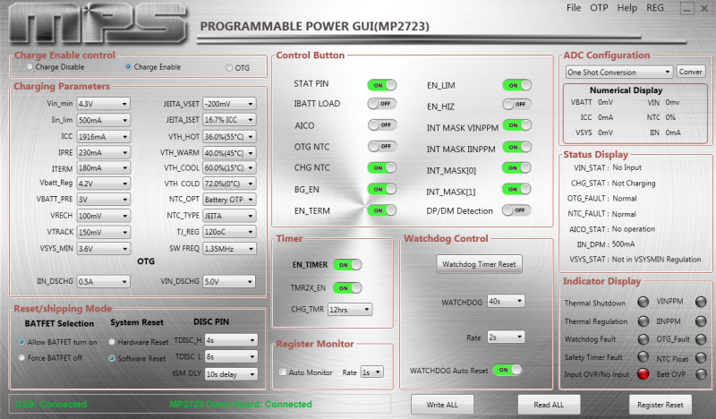This screenshot has height=419, width=716.
Task: Click the Watchdog Fault indicator light
Action: click(x=643, y=339)
